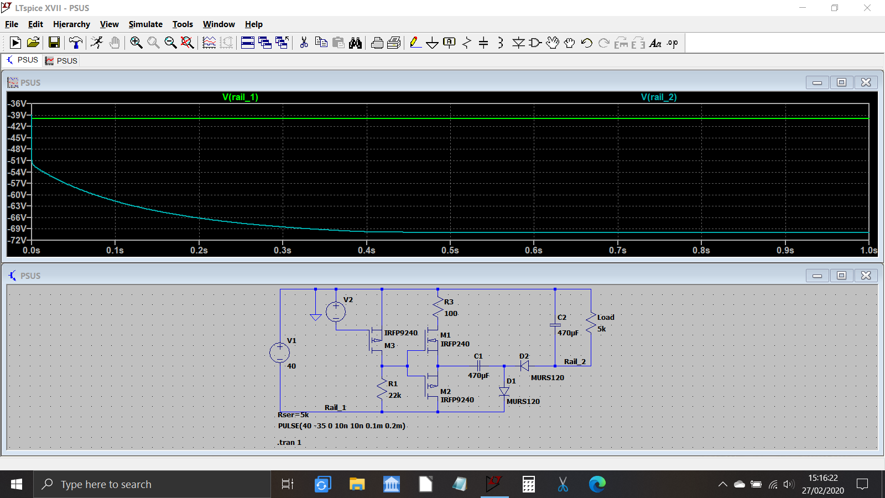The image size is (885, 498).
Task: Click the Rail_2 net label
Action: [x=575, y=361]
